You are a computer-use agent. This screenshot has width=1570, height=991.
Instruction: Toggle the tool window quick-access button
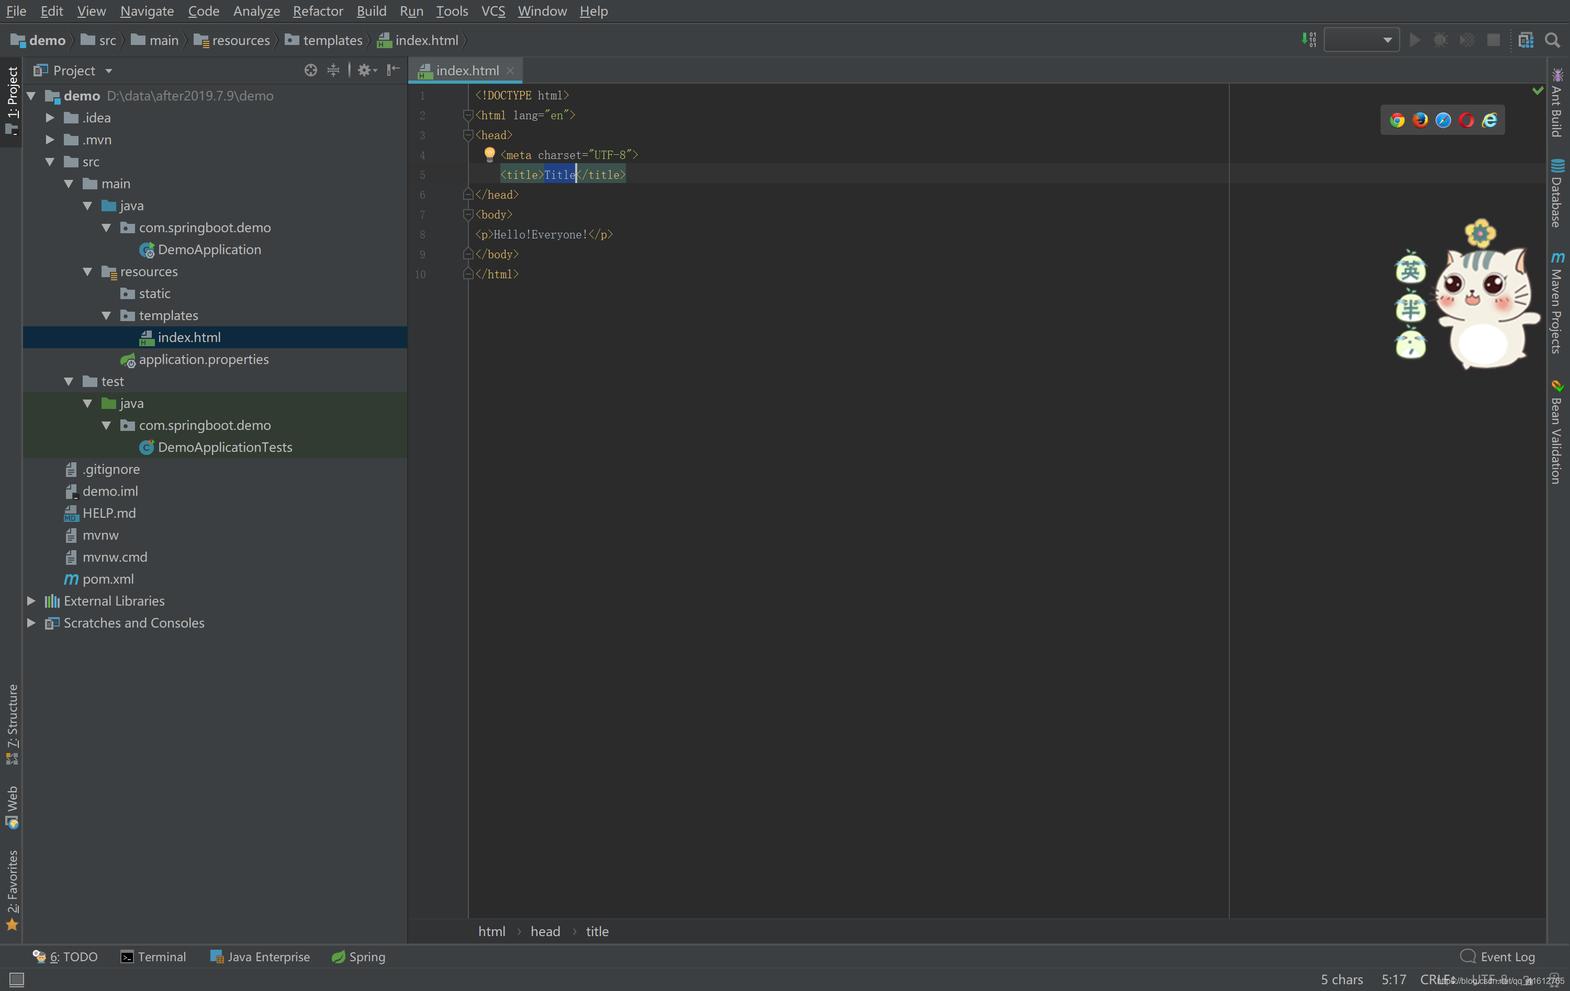click(x=16, y=979)
